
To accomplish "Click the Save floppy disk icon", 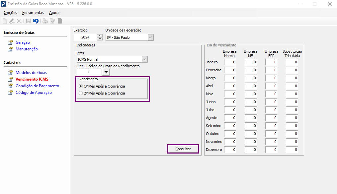I will pos(28,21).
